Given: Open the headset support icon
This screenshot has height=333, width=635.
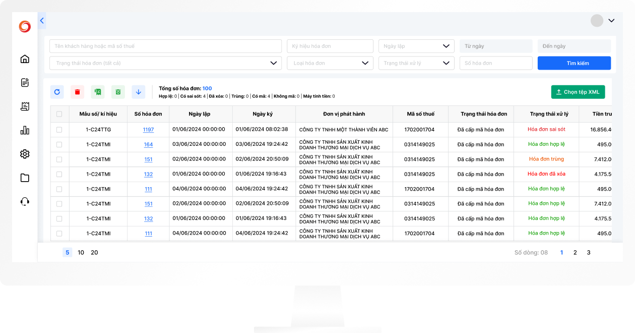Looking at the screenshot, I should [x=25, y=201].
